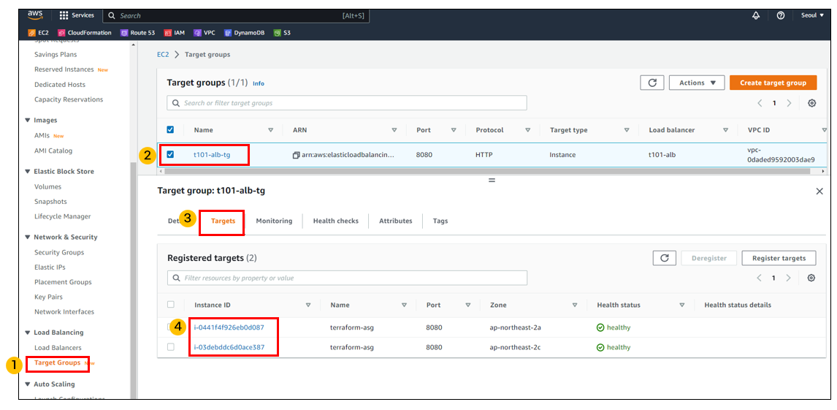
Task: Open instance i-03debddc6d0ace387 link
Action: [229, 347]
